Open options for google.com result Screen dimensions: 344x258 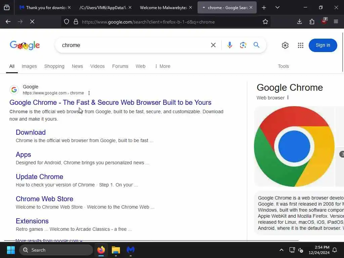click(89, 93)
